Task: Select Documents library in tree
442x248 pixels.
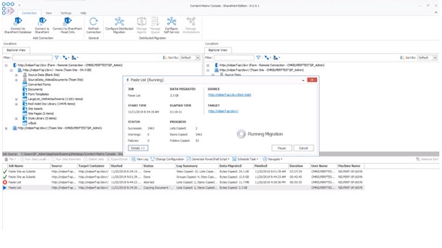Action: tap(35, 90)
